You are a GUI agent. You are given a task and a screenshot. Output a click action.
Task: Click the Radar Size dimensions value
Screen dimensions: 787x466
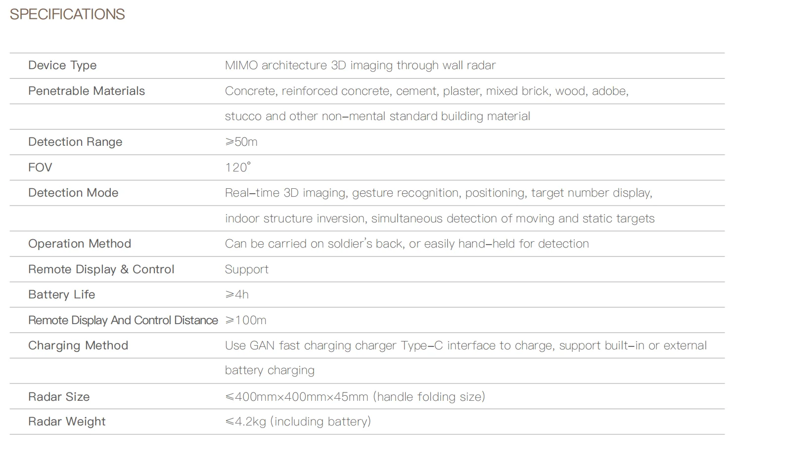[x=355, y=397]
